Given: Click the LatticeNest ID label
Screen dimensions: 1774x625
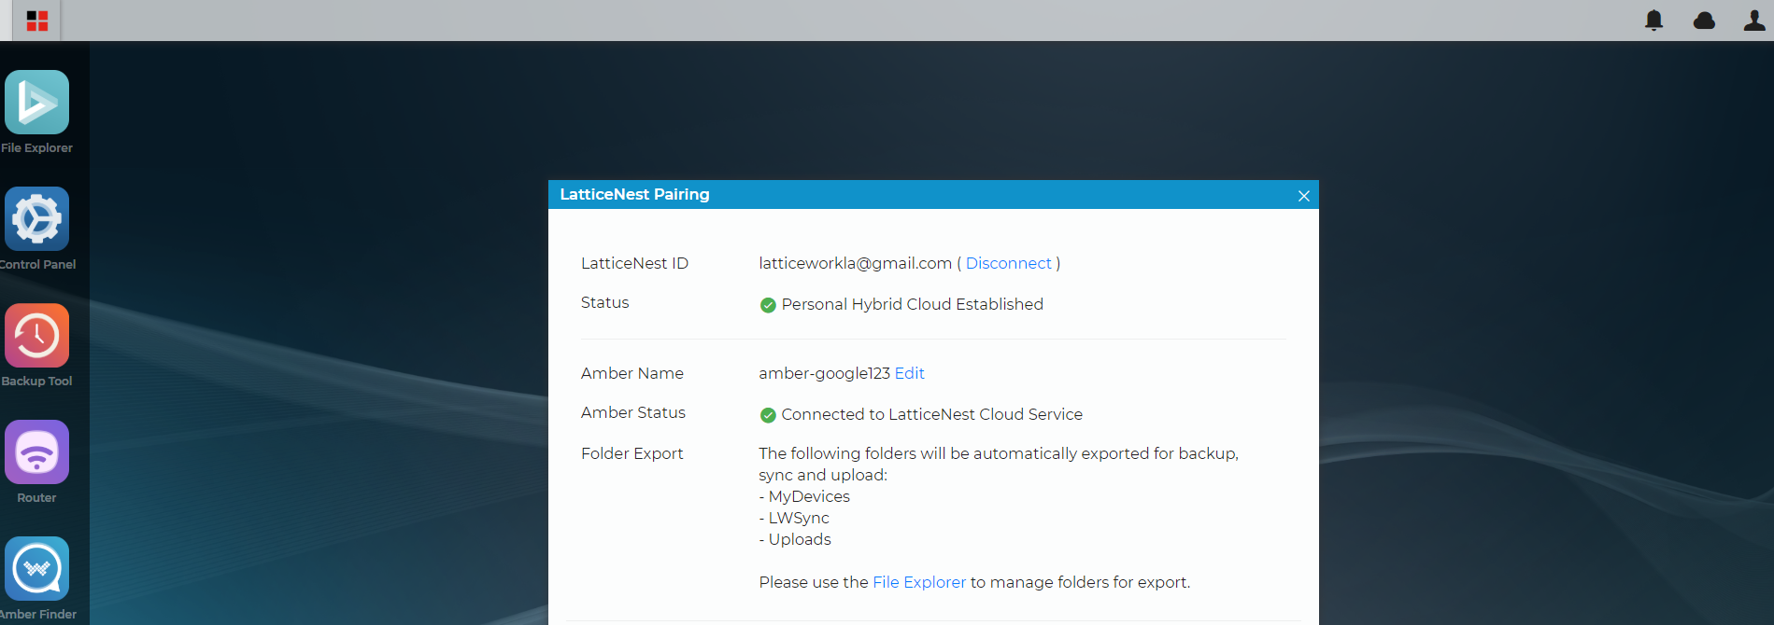Looking at the screenshot, I should [x=634, y=263].
